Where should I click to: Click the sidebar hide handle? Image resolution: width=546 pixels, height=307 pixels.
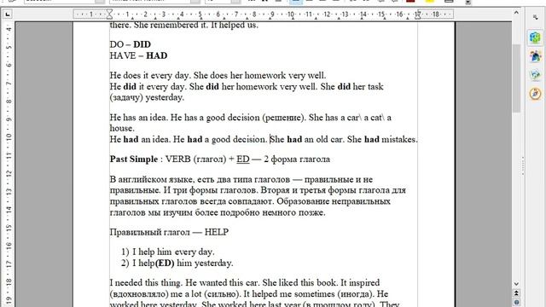point(523,166)
